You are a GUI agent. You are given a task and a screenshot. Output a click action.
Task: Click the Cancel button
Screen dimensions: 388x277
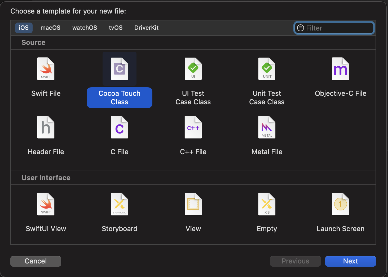click(x=36, y=261)
